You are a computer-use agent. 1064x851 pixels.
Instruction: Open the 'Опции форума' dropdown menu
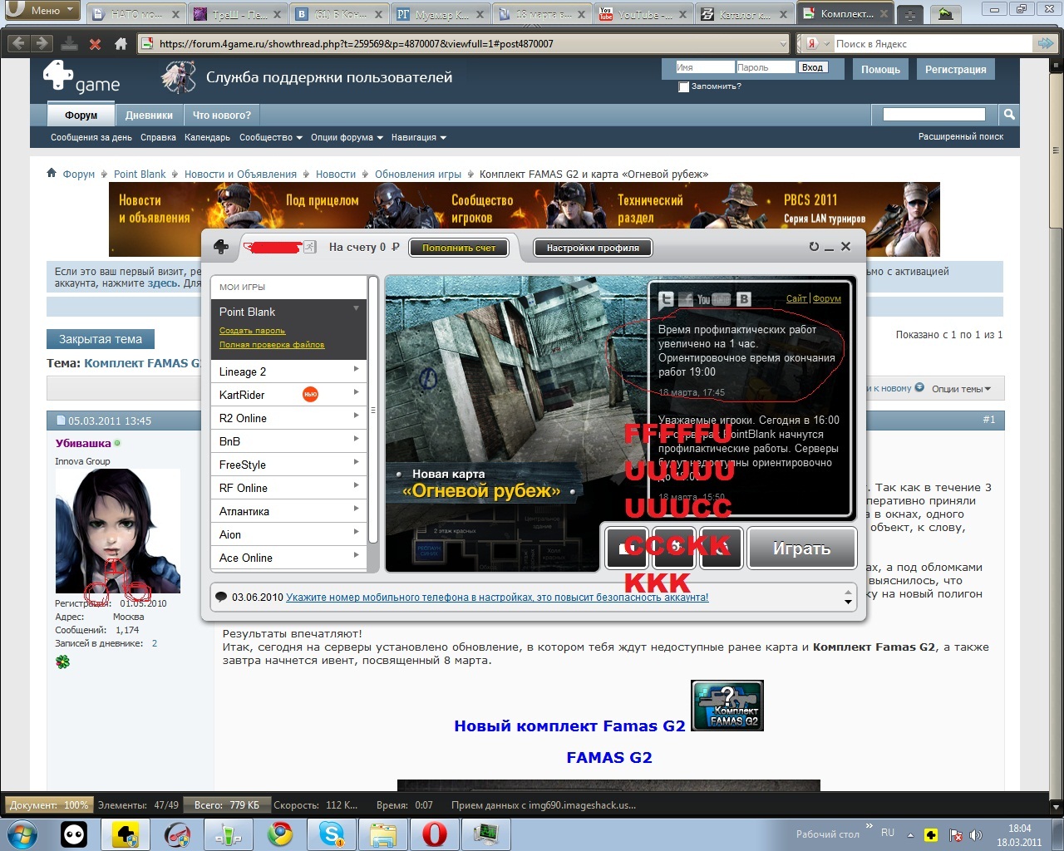(x=347, y=138)
